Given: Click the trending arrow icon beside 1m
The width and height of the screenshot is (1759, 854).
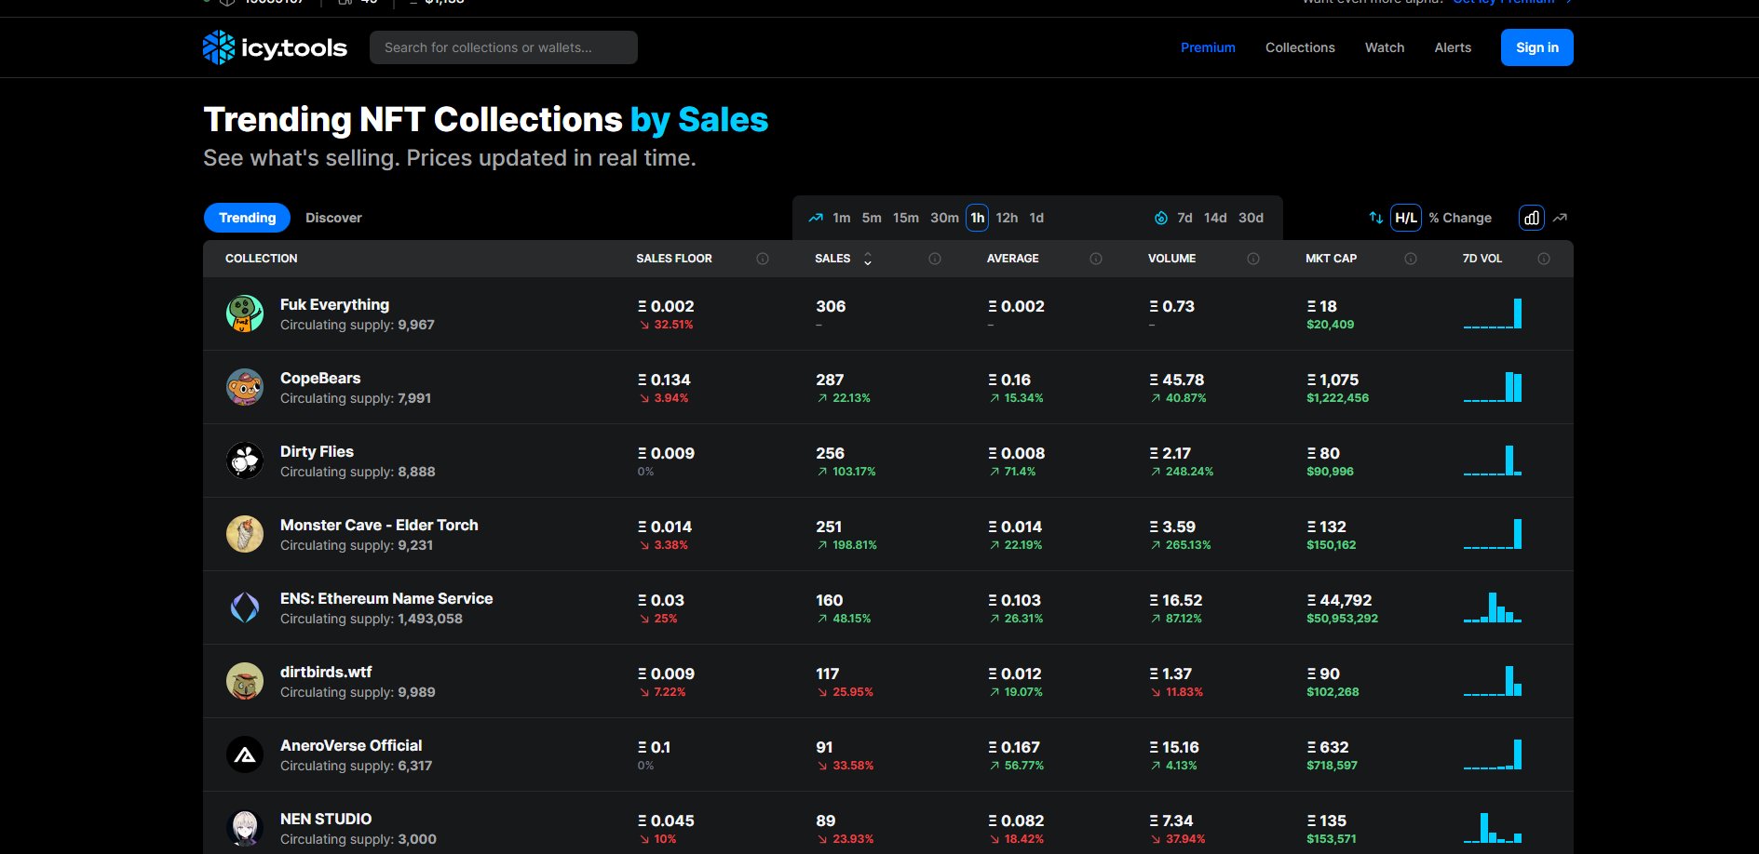Looking at the screenshot, I should tap(816, 218).
